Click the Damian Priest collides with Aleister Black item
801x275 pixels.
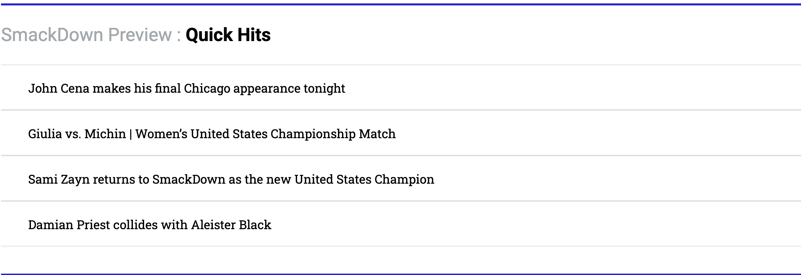tap(150, 225)
